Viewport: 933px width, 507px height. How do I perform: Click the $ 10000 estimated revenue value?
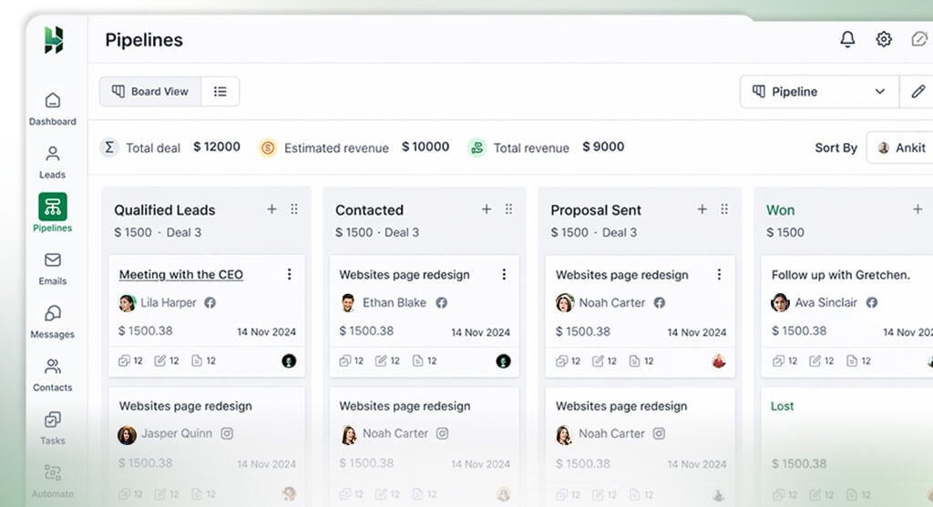[x=425, y=147]
